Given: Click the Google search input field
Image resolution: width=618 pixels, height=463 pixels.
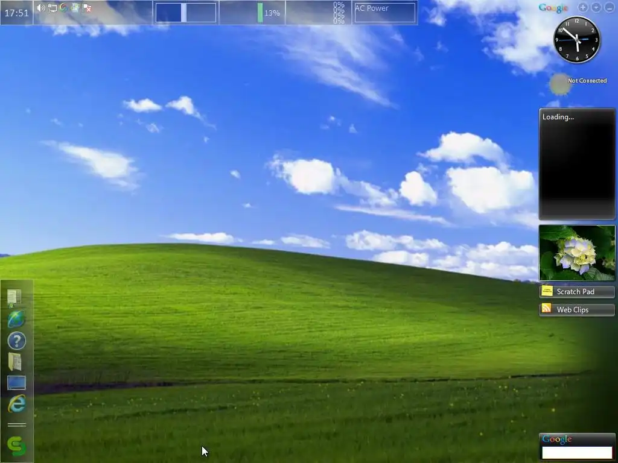Looking at the screenshot, I should (577, 453).
